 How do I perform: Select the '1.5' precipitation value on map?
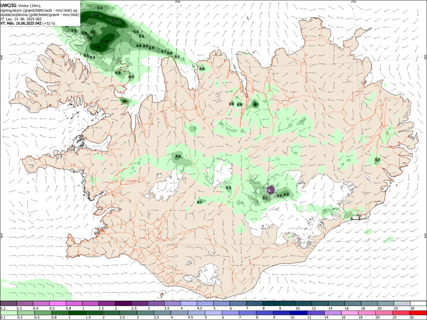97,48
